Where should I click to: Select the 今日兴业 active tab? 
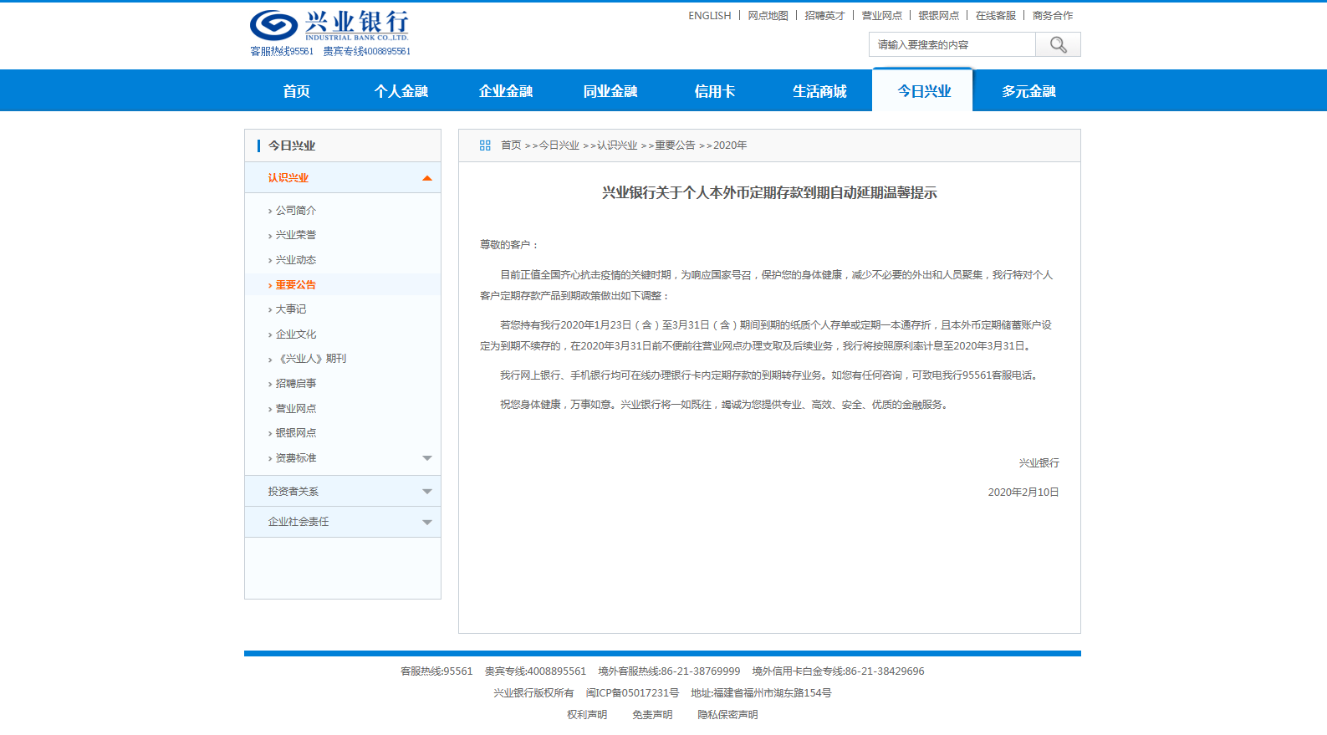tap(923, 89)
